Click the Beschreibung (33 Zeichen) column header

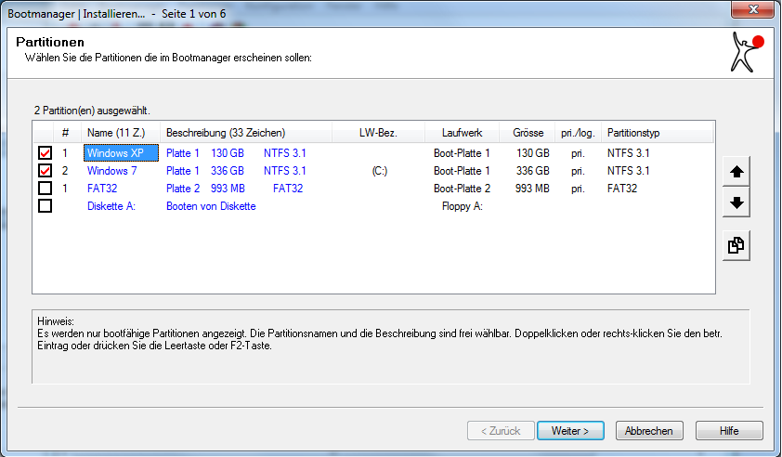(x=246, y=133)
